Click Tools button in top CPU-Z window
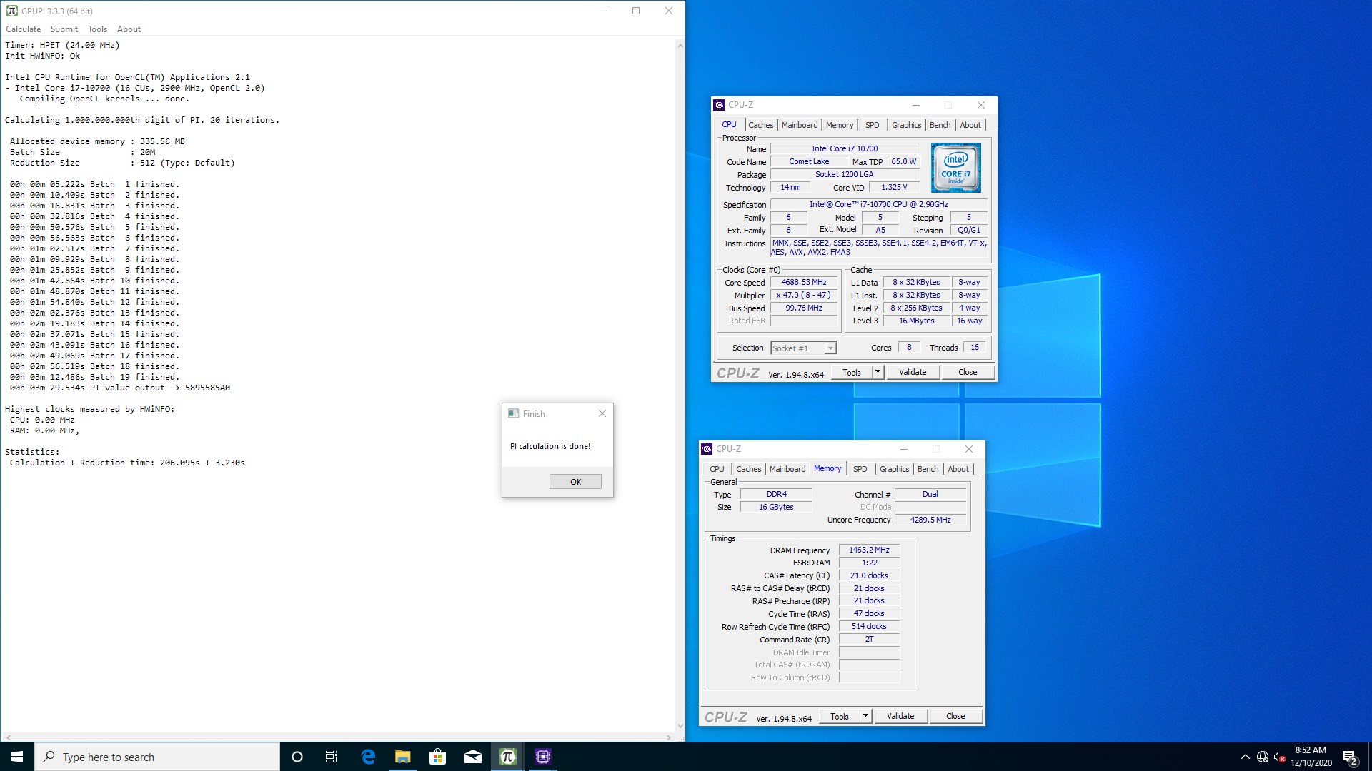The height and width of the screenshot is (771, 1372). tap(851, 372)
